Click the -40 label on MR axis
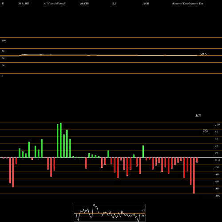 pyautogui.click(x=217, y=174)
